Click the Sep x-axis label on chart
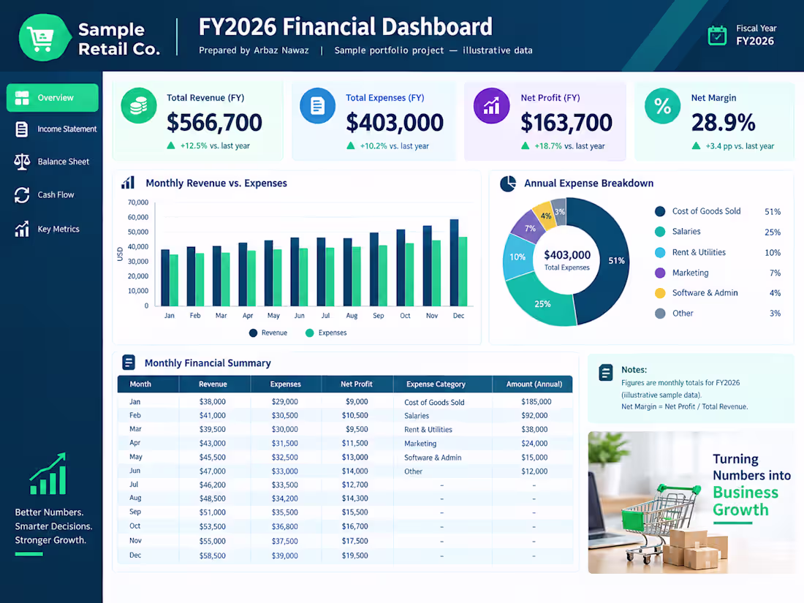 coord(379,315)
